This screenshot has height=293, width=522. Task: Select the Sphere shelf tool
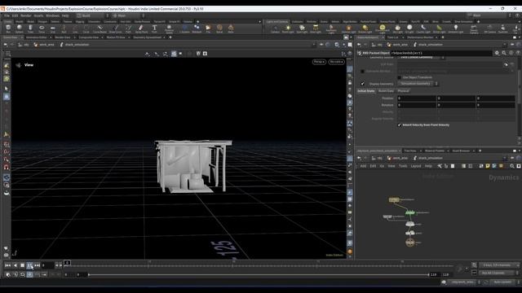pyautogui.click(x=20, y=29)
